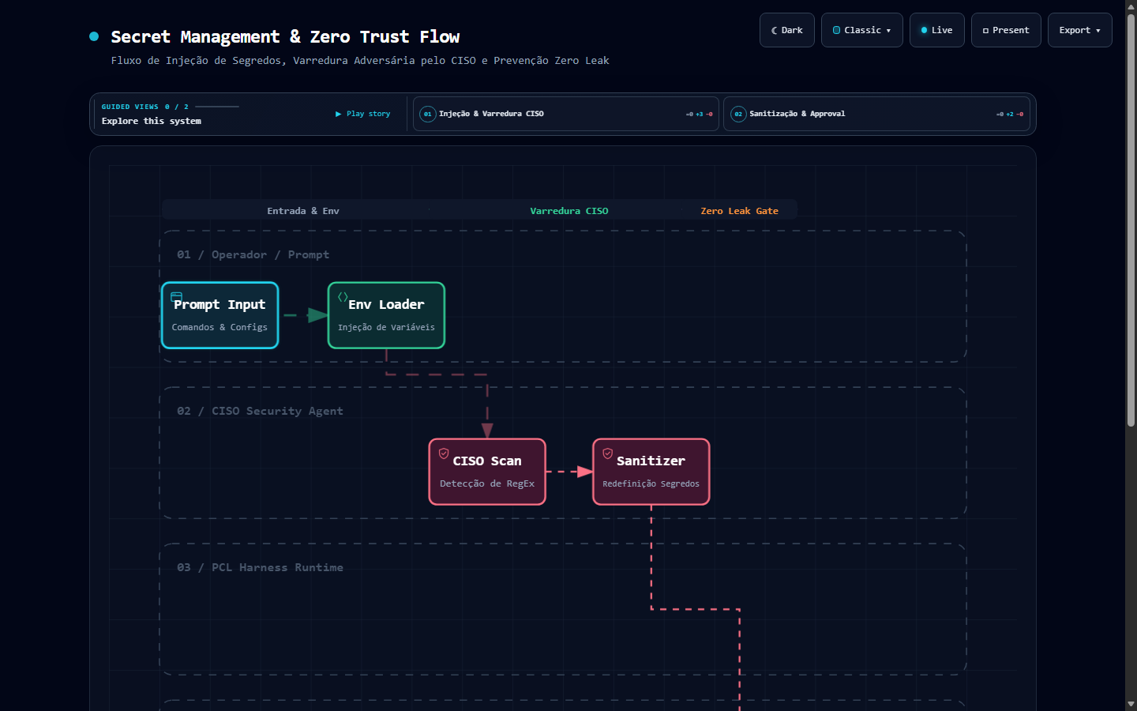Start Present mode
1137x711 pixels.
[1006, 30]
